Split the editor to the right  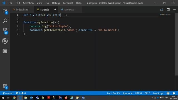click(168, 9)
